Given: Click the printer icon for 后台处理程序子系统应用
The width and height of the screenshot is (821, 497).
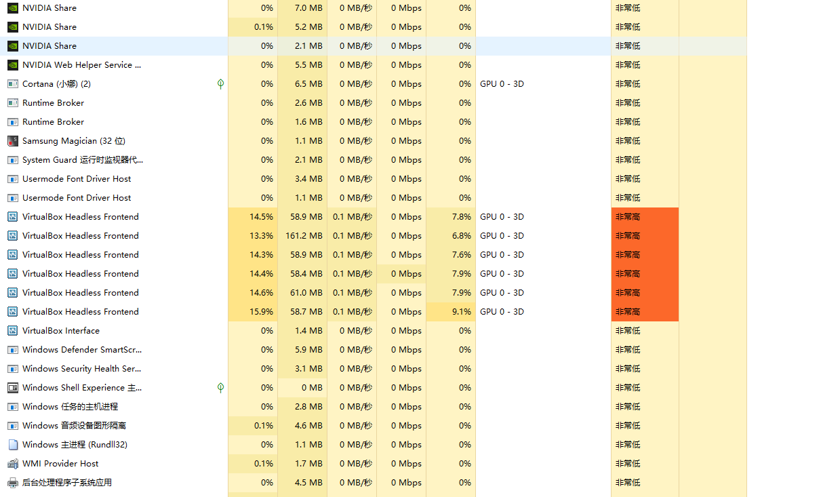Looking at the screenshot, I should tap(12, 483).
